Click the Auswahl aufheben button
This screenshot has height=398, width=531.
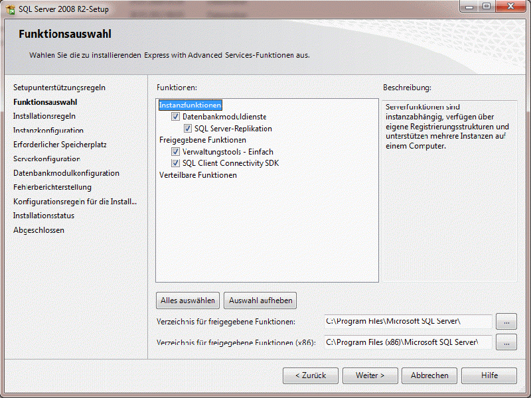(260, 300)
